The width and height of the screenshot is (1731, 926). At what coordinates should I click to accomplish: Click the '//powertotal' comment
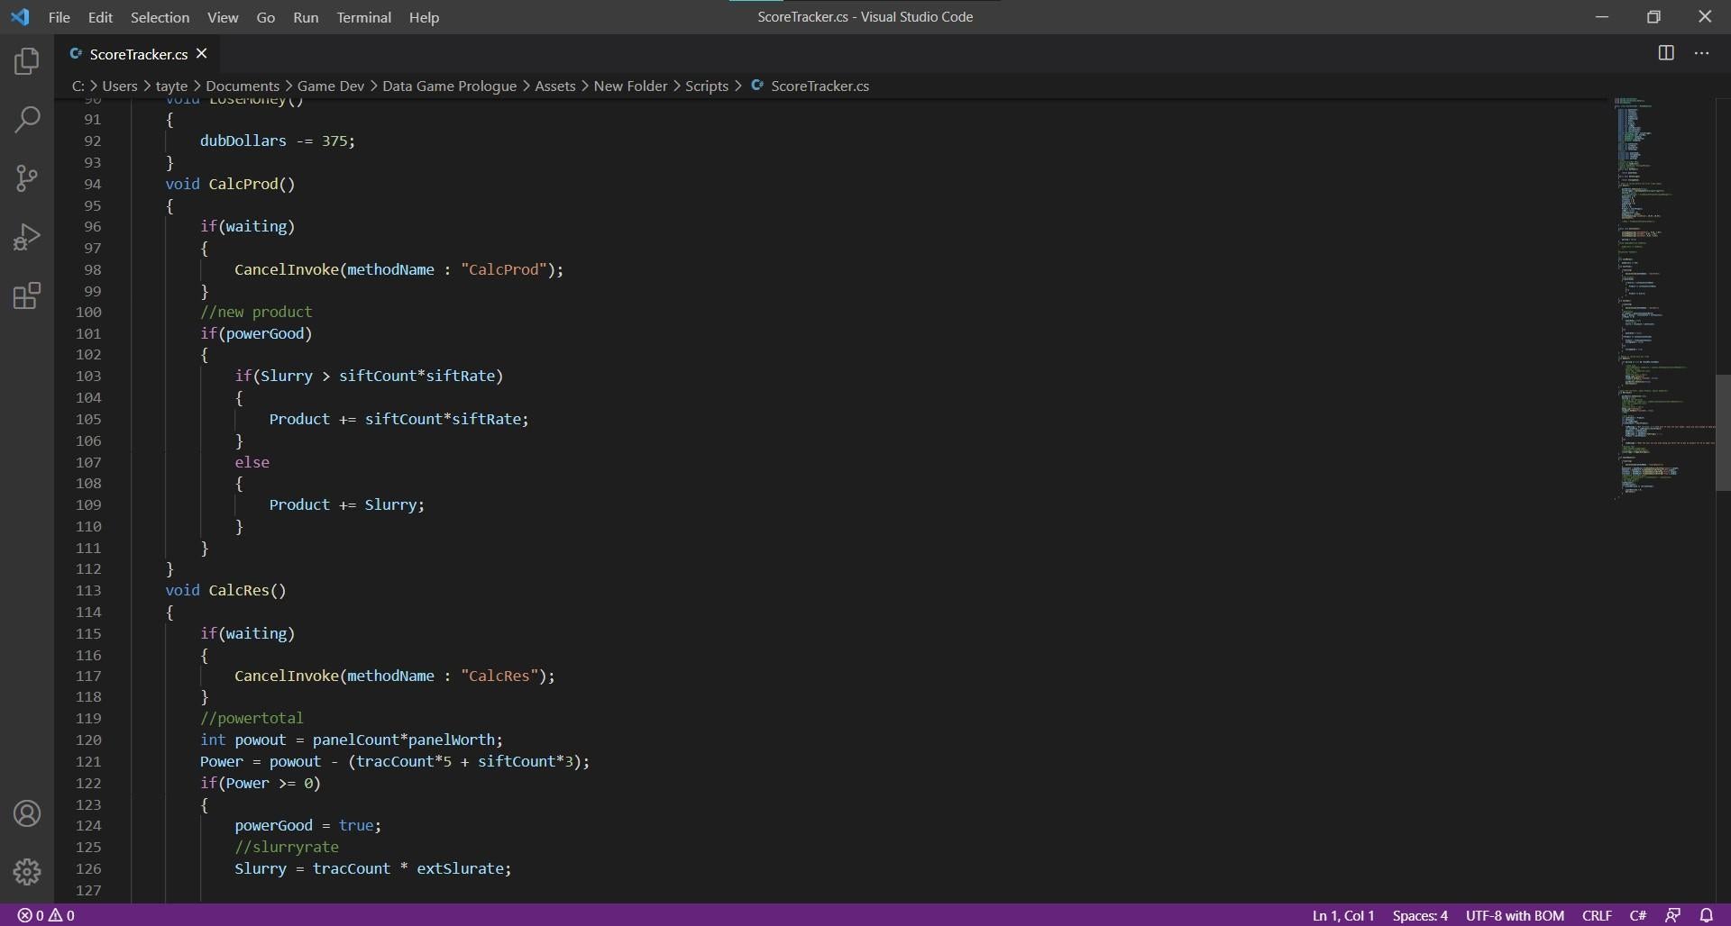click(252, 718)
